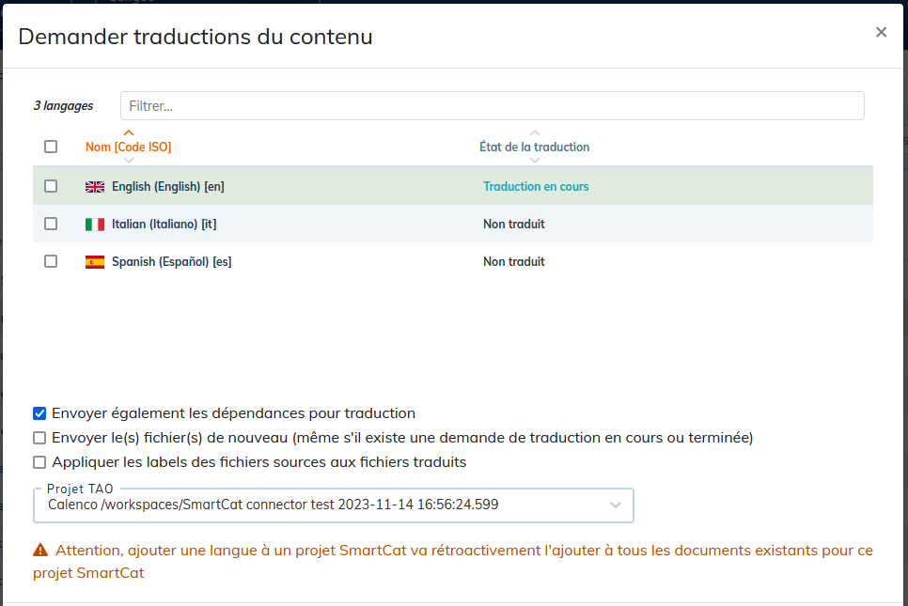Enable Envoyer le(s) fichier(s) de nouveau
This screenshot has height=606, width=908.
39,438
